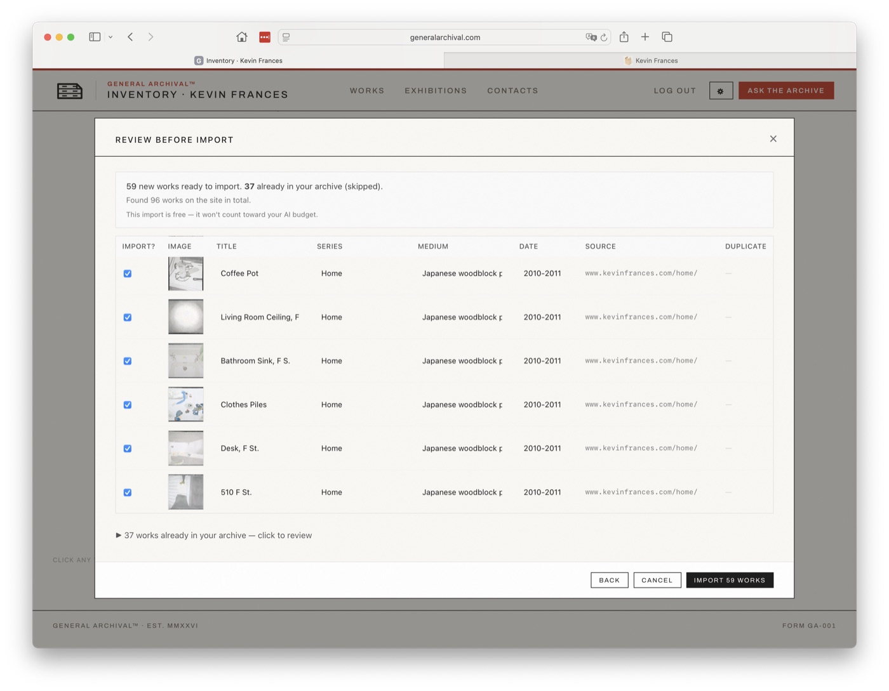Click the Home series cell in Clothes Piles row

point(331,405)
